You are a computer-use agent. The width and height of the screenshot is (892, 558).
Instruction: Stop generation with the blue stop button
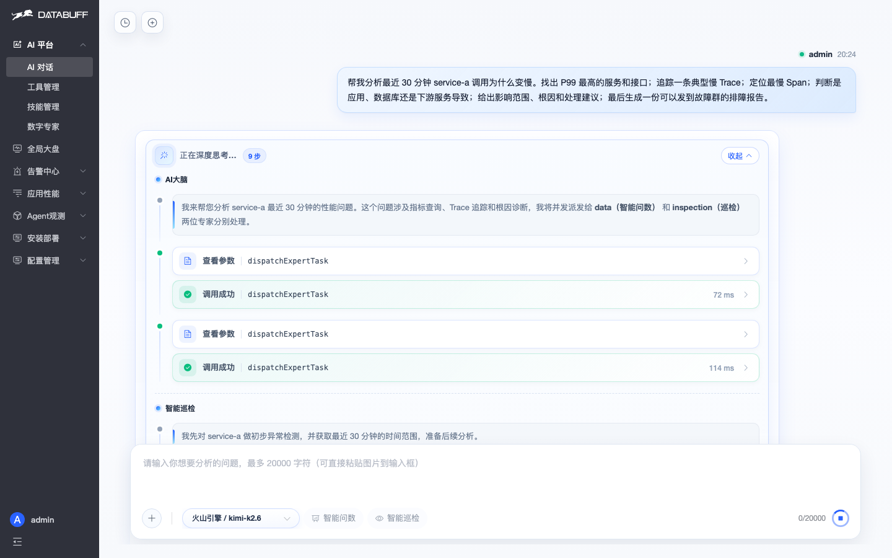(841, 518)
